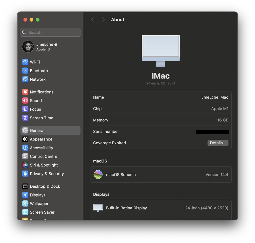This screenshot has width=255, height=243.
Task: Open the Bluetooth icon in sidebar
Action: click(x=25, y=71)
